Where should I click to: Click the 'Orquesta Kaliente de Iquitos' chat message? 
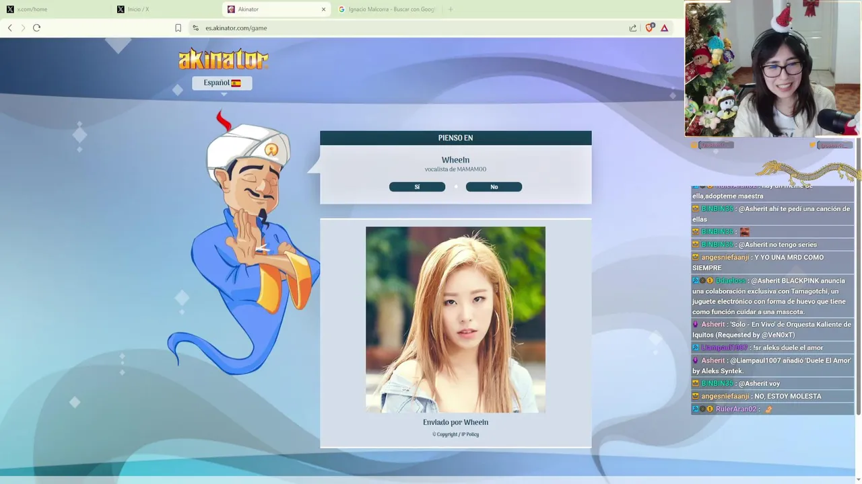[772, 329]
